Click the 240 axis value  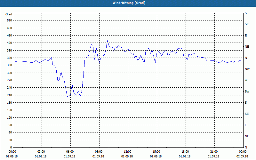tap(10, 88)
